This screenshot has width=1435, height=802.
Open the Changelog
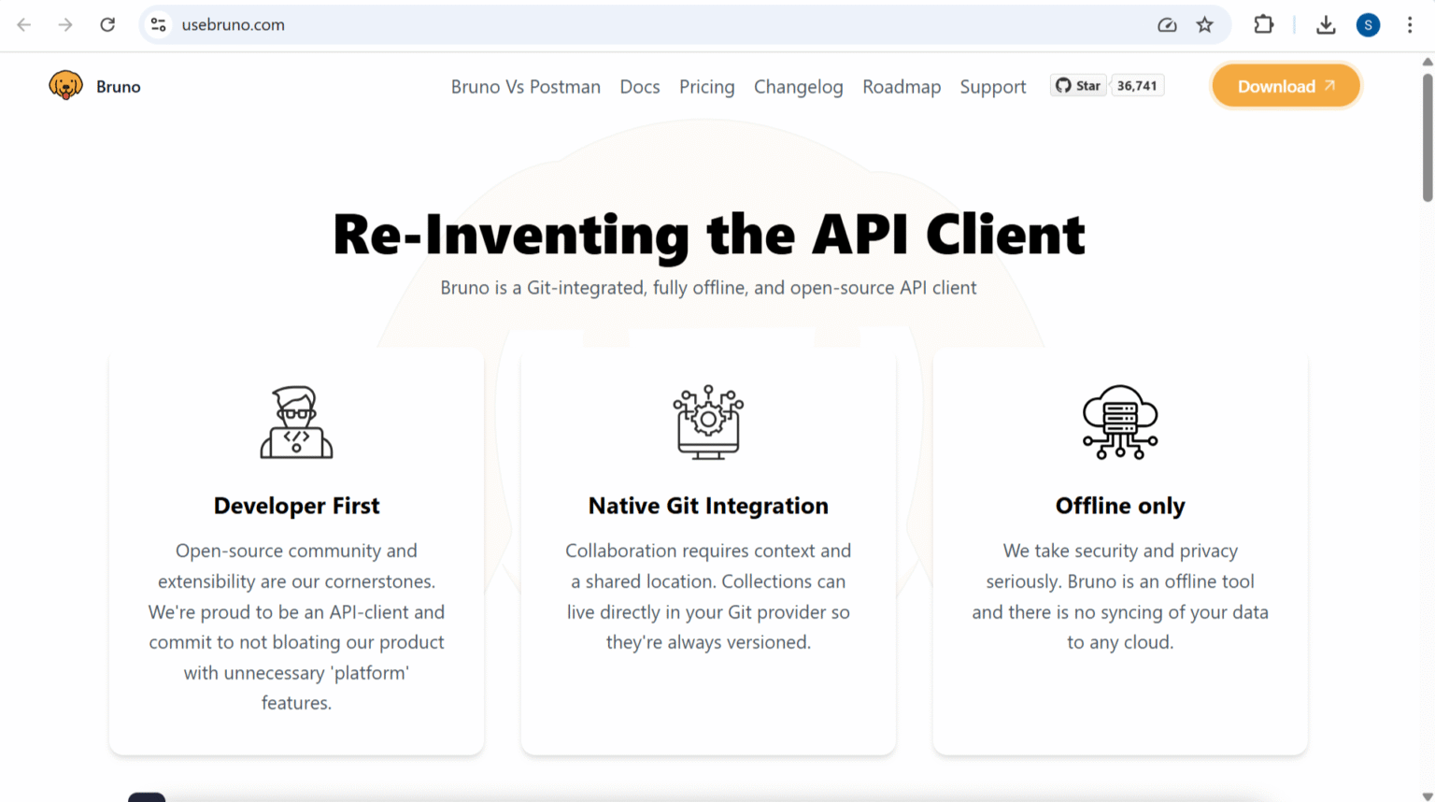pos(798,86)
